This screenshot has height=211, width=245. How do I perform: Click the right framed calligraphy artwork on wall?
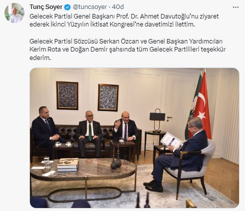click(108, 97)
